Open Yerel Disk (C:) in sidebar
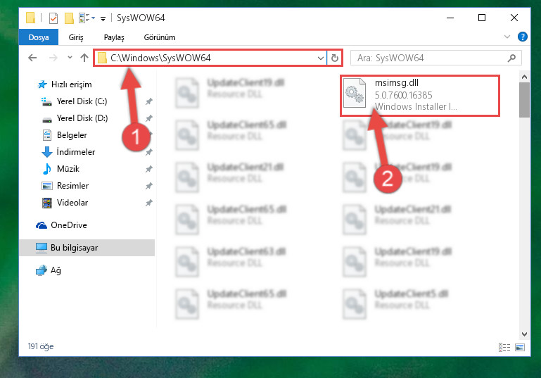541x378 pixels. 82,101
